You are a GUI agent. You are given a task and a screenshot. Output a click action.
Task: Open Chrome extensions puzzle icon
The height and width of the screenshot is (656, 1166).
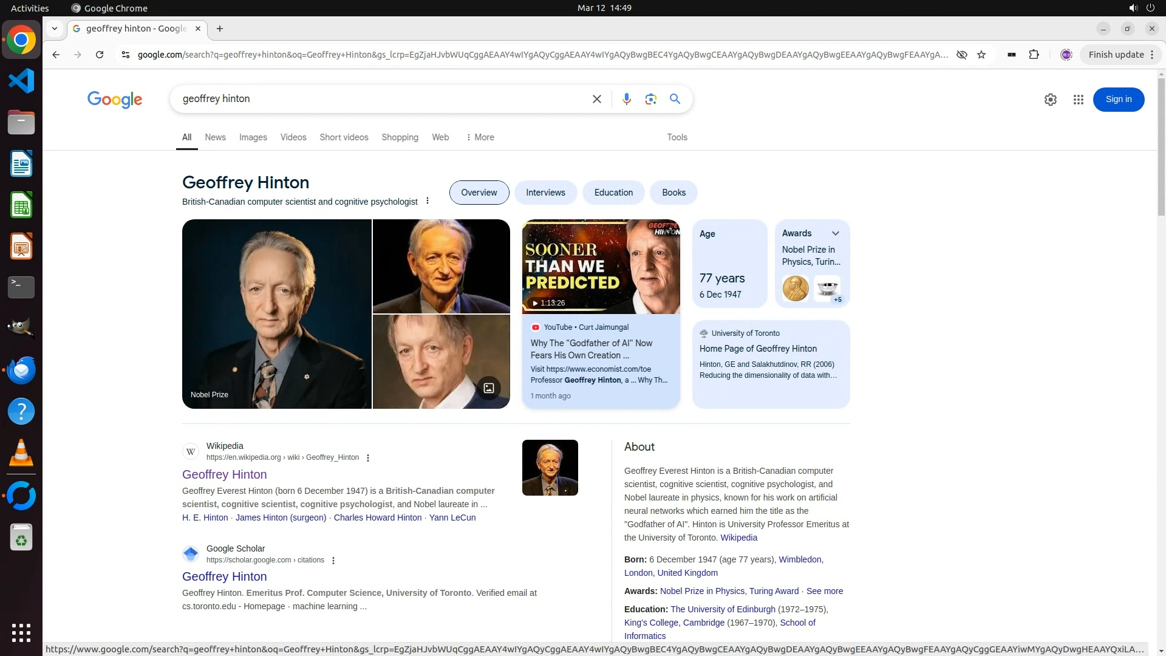(1034, 55)
